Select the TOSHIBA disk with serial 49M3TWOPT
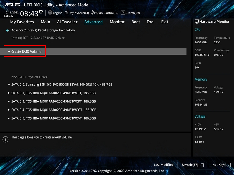The image size is (234, 175). [54, 101]
